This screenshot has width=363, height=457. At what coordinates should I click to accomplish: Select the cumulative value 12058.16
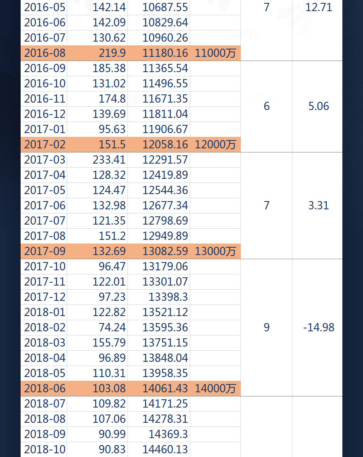tap(165, 145)
